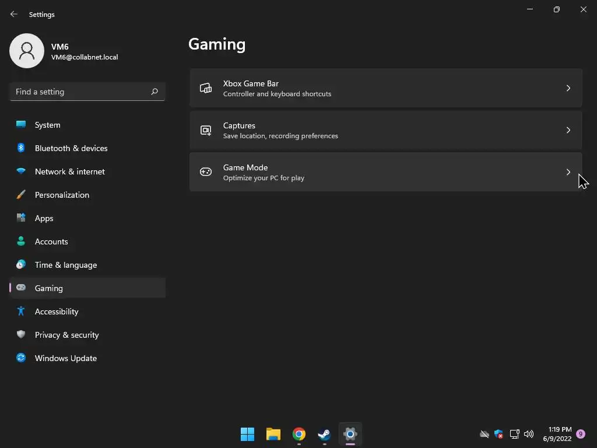The width and height of the screenshot is (597, 448).
Task: Open the clock showing 1:19 PM
Action: point(557,434)
